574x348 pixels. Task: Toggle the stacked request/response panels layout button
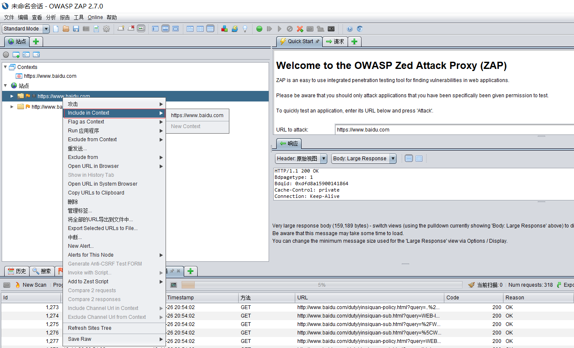pos(210,29)
